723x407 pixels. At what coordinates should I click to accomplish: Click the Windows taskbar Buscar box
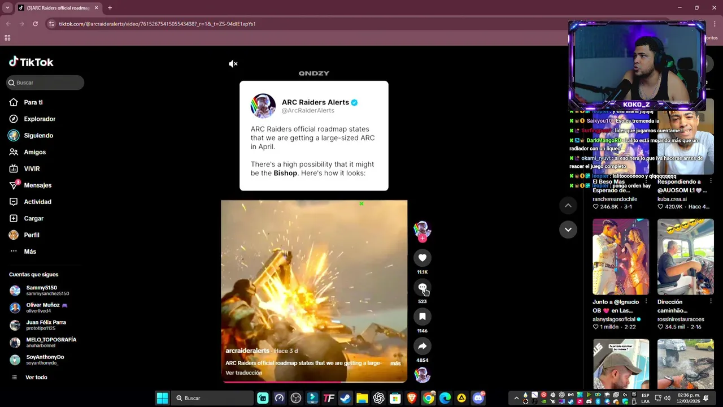tap(213, 398)
